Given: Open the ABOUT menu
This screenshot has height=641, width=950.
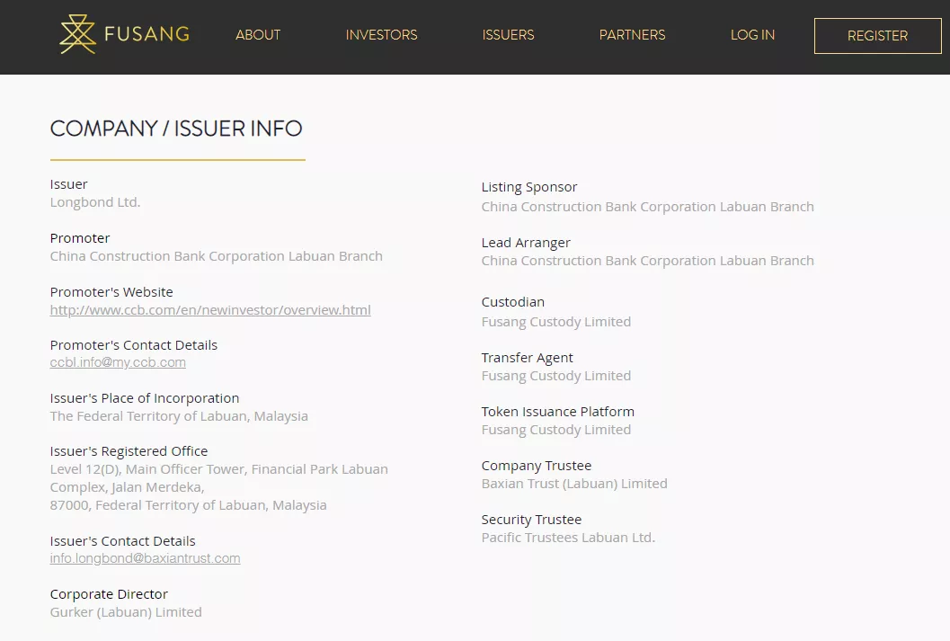Looking at the screenshot, I should point(258,35).
